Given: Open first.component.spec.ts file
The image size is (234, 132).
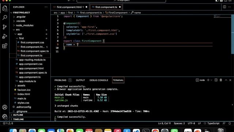Looking at the screenshot, I should [35, 51].
